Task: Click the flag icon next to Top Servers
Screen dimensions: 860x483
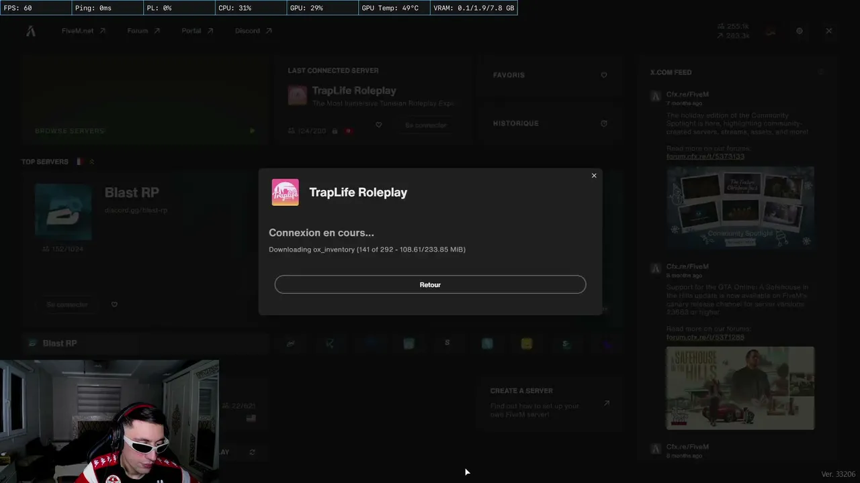Action: tap(79, 162)
